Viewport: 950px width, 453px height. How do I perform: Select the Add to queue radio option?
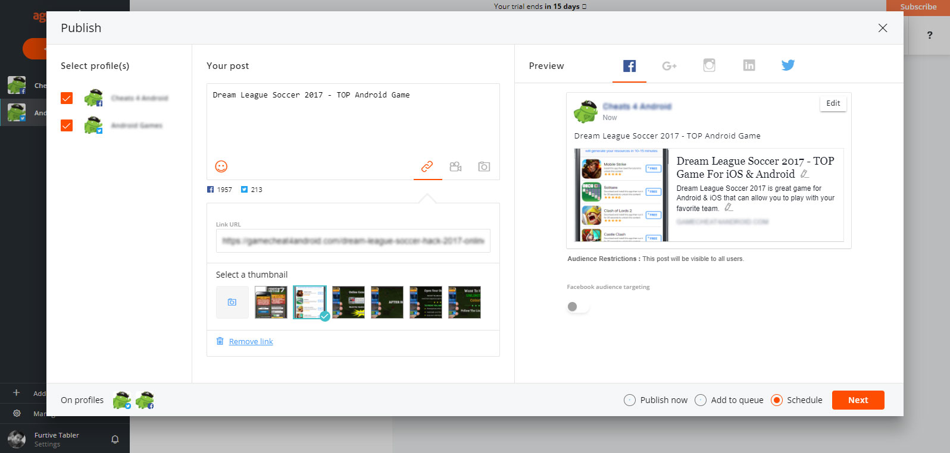pos(701,400)
